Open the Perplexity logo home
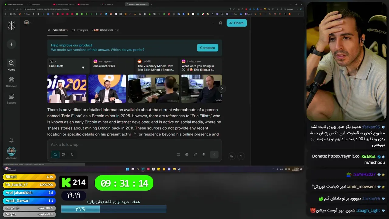The height and width of the screenshot is (219, 389). pyautogui.click(x=11, y=26)
